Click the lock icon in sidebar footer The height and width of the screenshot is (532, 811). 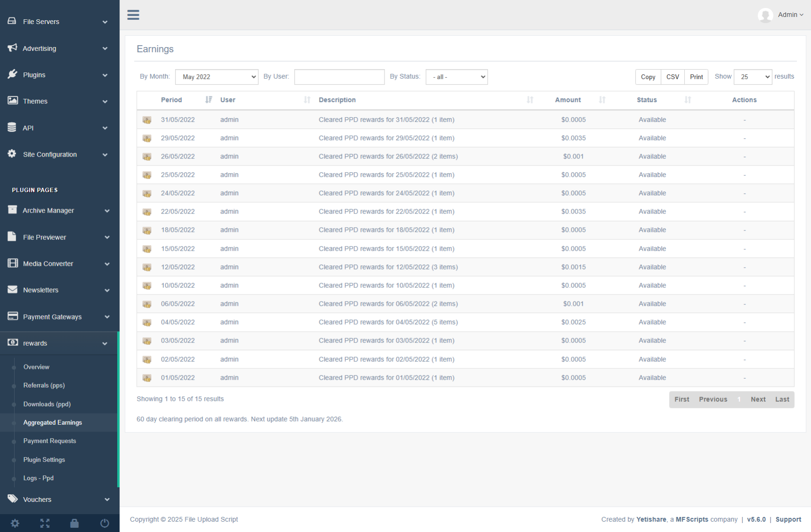click(x=74, y=523)
